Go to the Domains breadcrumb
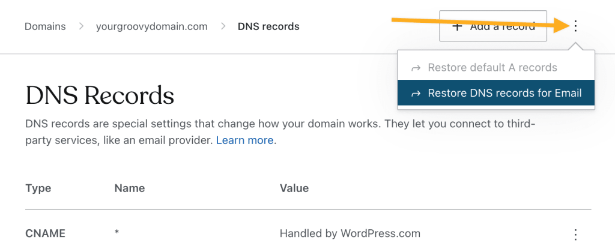This screenshot has height=243, width=615. pos(45,26)
